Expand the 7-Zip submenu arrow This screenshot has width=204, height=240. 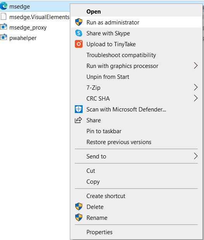(196, 87)
